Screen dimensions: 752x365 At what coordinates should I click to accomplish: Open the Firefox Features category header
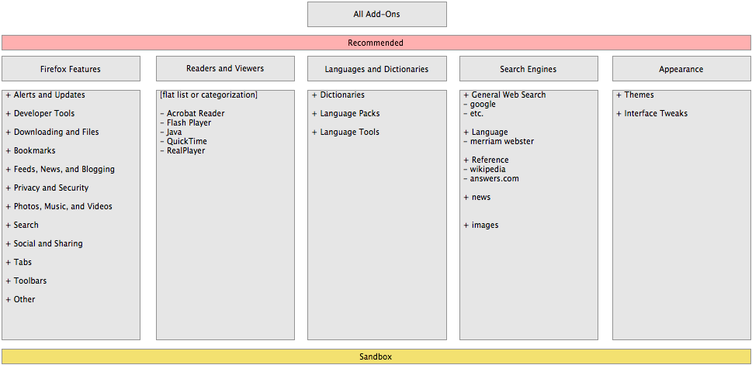point(71,69)
